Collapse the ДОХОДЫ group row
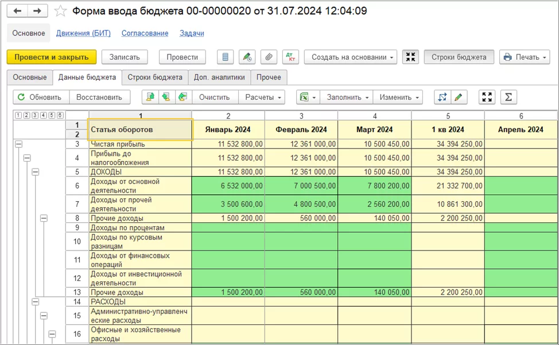 point(35,172)
